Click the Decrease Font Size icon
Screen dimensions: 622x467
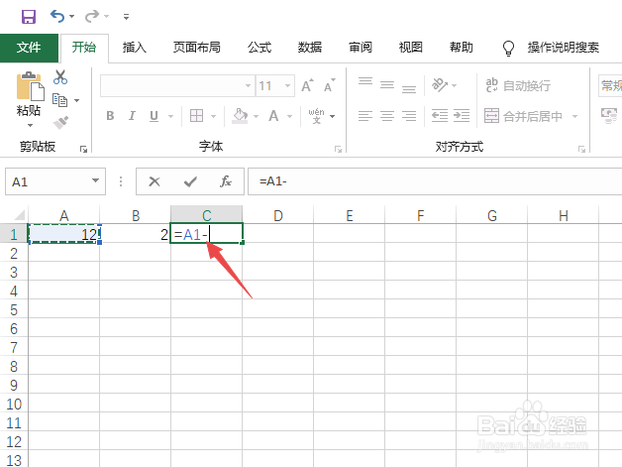[329, 85]
